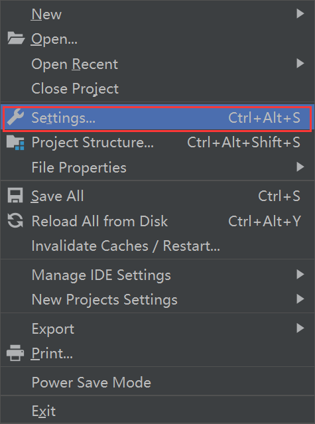Click the Project Structure folder icon
Screen dimensions: 315x424
tap(15, 143)
